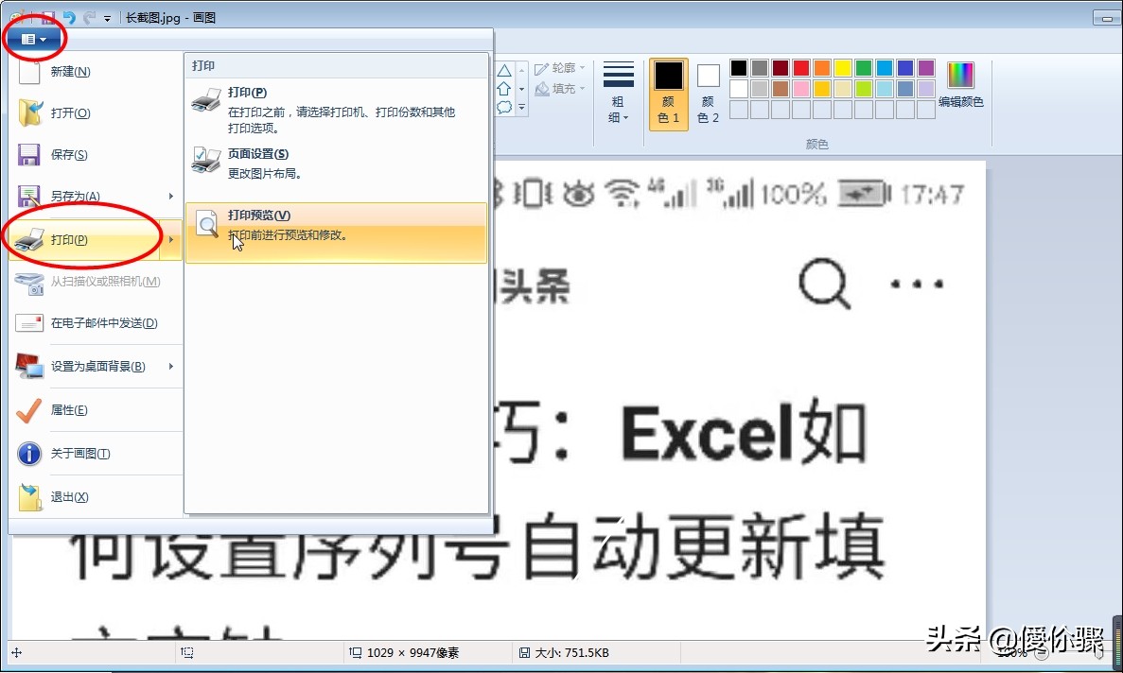Pick the lime green palette swatch

tap(864, 89)
